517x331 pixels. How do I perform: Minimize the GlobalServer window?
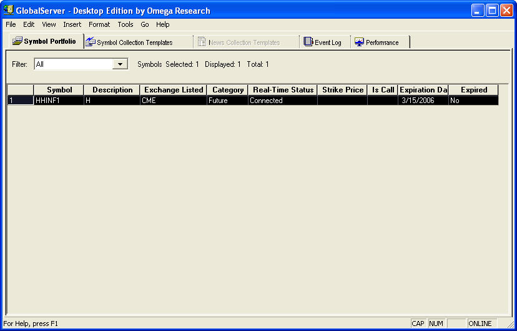coord(478,11)
